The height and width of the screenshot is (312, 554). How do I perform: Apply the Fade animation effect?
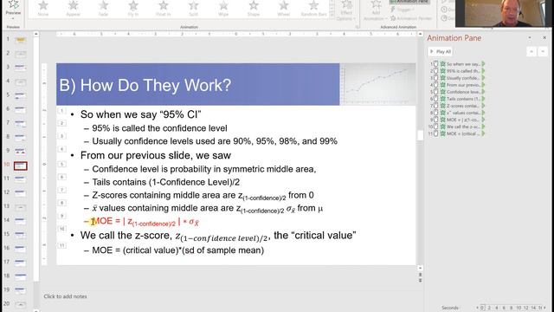tap(103, 9)
